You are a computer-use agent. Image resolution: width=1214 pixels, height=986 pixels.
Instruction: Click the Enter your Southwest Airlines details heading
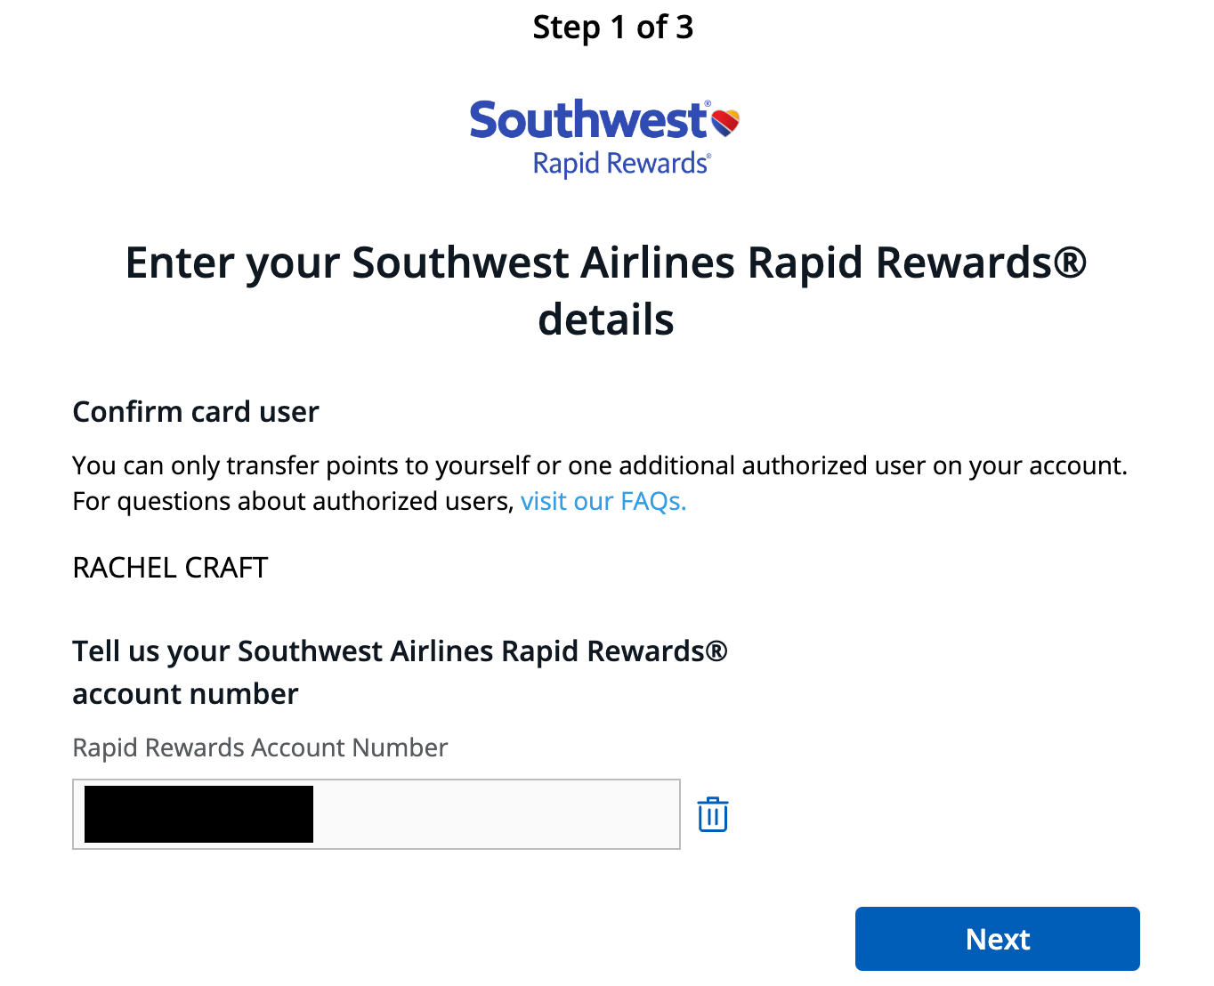click(x=605, y=291)
